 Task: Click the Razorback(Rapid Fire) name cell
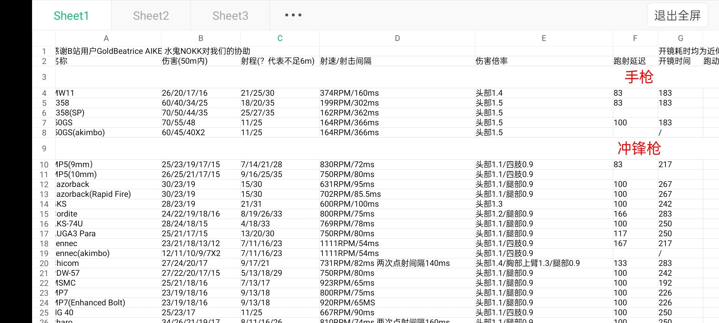coord(108,194)
